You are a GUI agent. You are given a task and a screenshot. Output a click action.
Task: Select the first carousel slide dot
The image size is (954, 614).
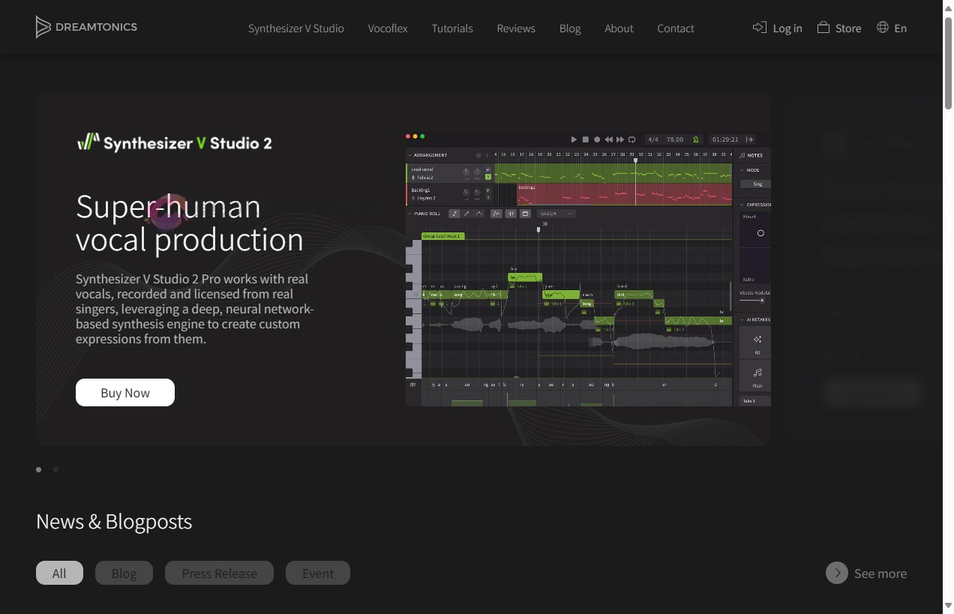pos(39,470)
